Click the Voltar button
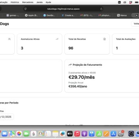139x139 pixels. click(x=136, y=24)
